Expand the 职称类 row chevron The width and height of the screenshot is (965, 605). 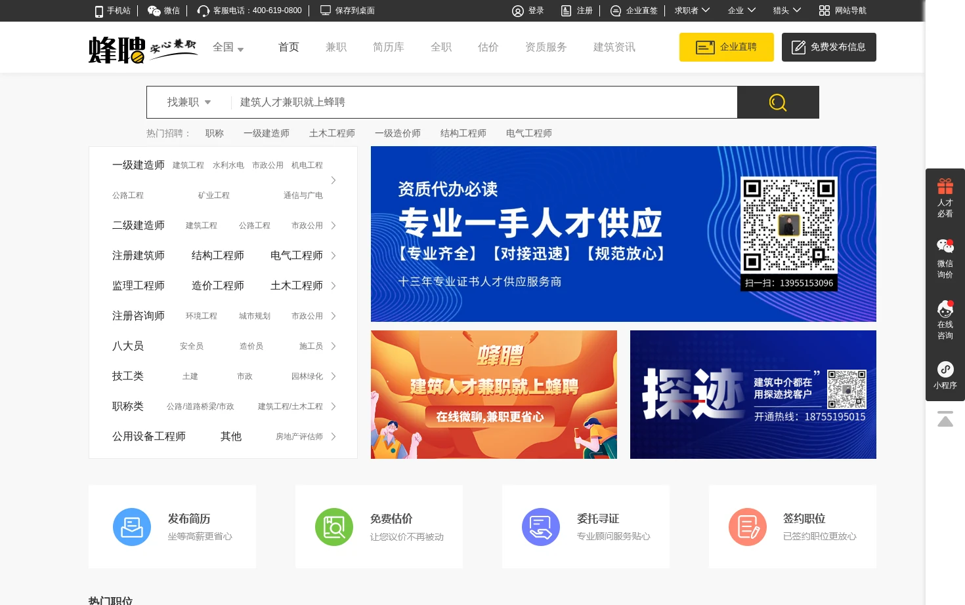pyautogui.click(x=333, y=406)
